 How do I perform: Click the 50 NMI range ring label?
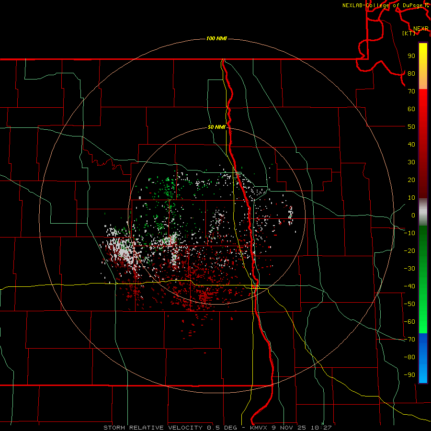pos(216,127)
